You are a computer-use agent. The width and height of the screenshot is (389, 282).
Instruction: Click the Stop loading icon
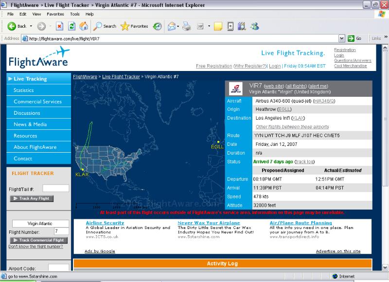(59, 26)
